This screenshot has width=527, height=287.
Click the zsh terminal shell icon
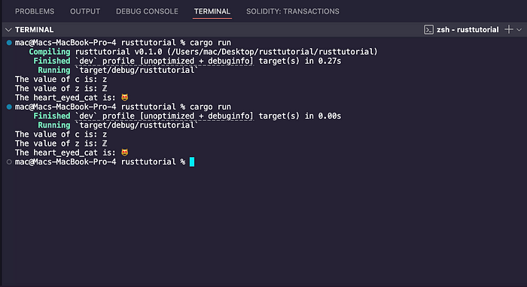[x=428, y=30]
